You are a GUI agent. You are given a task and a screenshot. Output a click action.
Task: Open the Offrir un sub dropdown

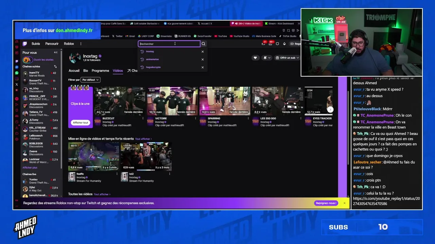(x=287, y=58)
